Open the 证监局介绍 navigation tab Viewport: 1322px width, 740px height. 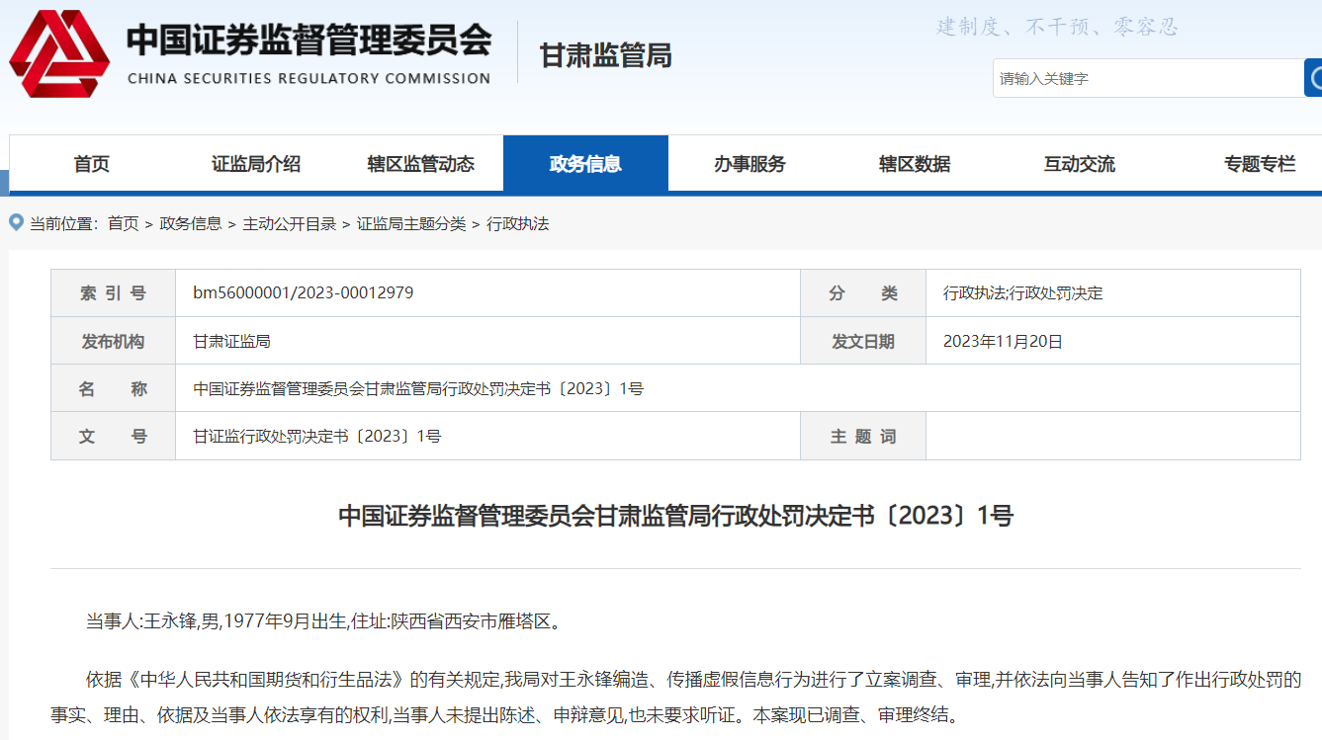pos(256,164)
